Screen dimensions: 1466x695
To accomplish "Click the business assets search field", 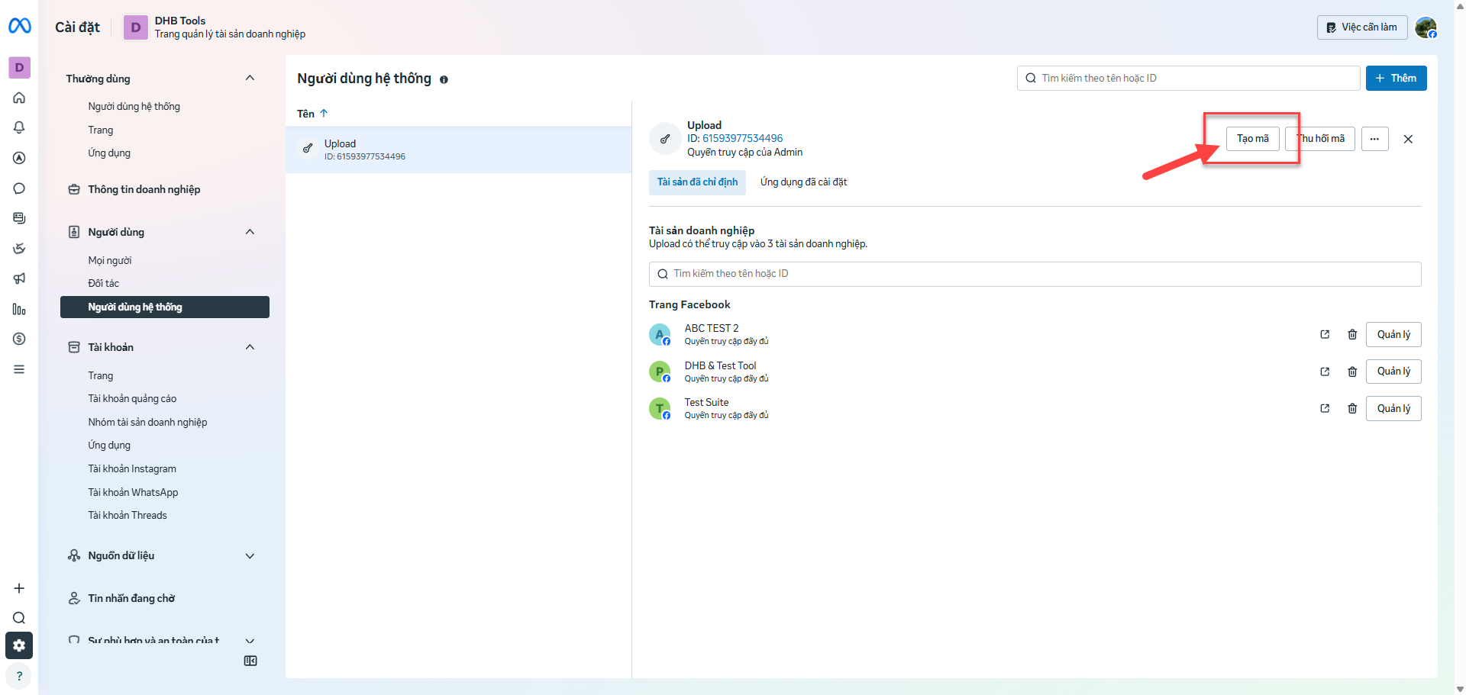I will point(1035,274).
